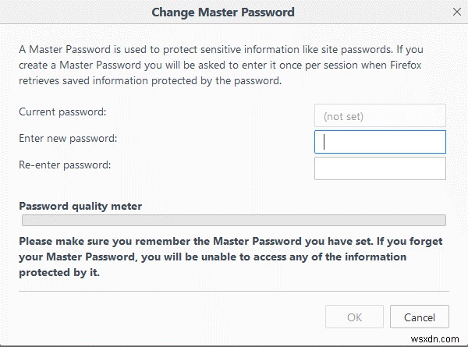Click the separator line above the OK button

(x=232, y=292)
